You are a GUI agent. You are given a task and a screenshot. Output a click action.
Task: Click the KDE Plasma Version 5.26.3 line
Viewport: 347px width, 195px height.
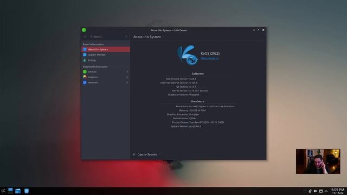pyautogui.click(x=181, y=79)
